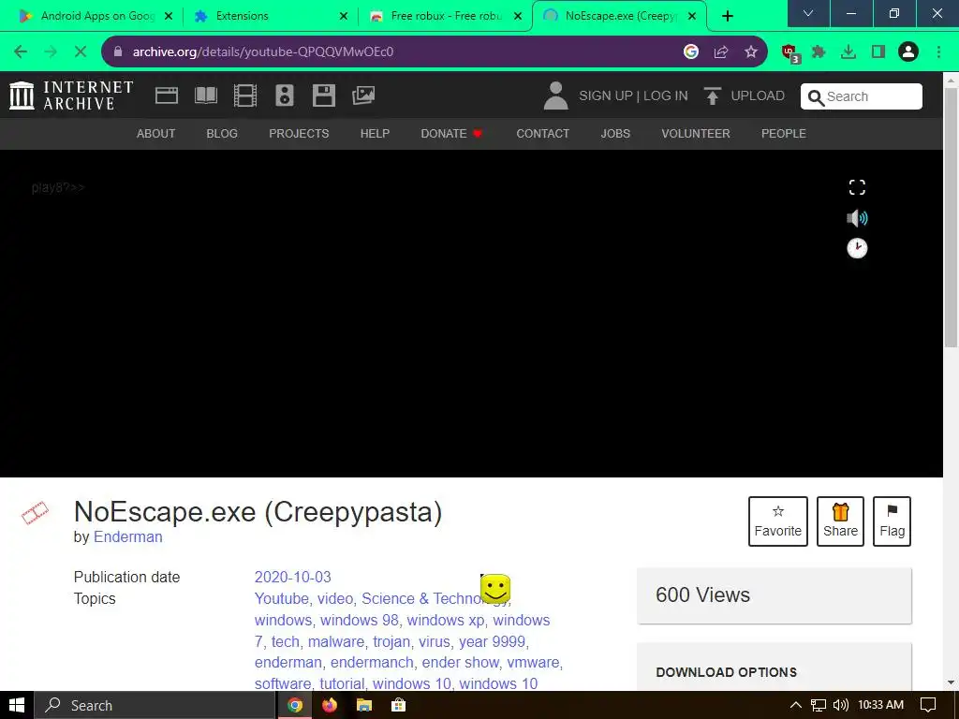Open the Texts book icon
This screenshot has width=959, height=719.
(x=205, y=95)
